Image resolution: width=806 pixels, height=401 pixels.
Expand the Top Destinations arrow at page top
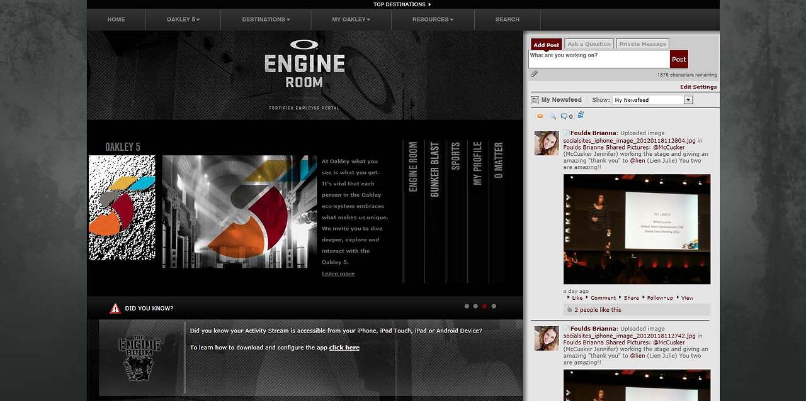coord(429,4)
